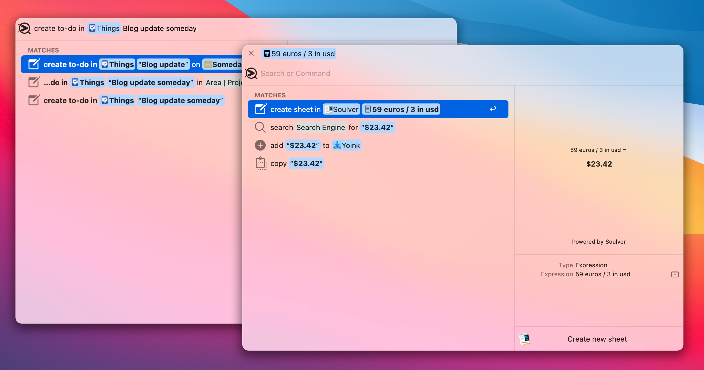Screen dimensions: 704x370
Task: Select the last 'create to-do in Things Blog update someday' row
Action: click(x=132, y=100)
